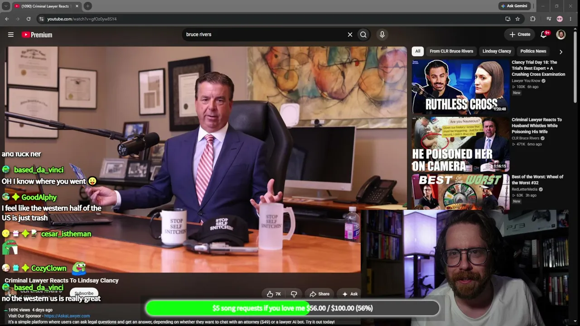Start voice search with the microphone
Screen dimensions: 580x326
coord(382,34)
